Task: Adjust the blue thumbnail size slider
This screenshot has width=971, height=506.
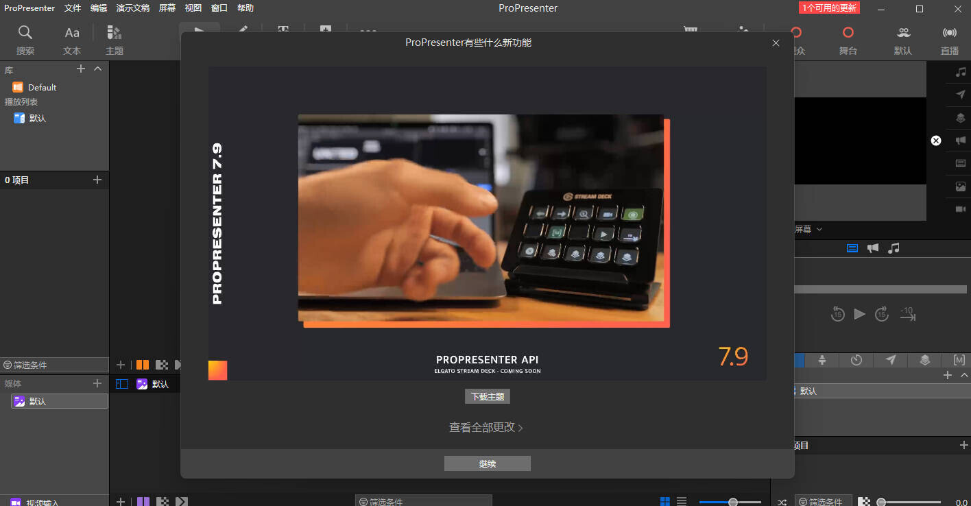Action: [730, 502]
